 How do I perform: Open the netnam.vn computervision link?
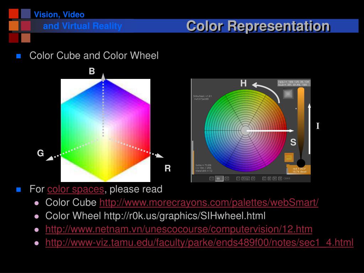[x=179, y=229]
